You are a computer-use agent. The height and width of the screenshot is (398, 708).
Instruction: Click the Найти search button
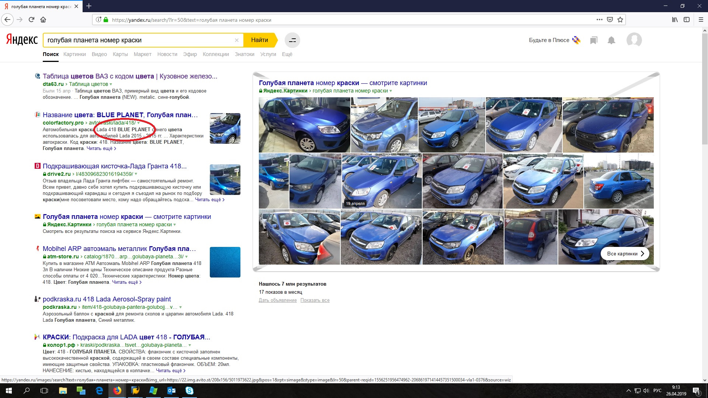click(x=260, y=40)
